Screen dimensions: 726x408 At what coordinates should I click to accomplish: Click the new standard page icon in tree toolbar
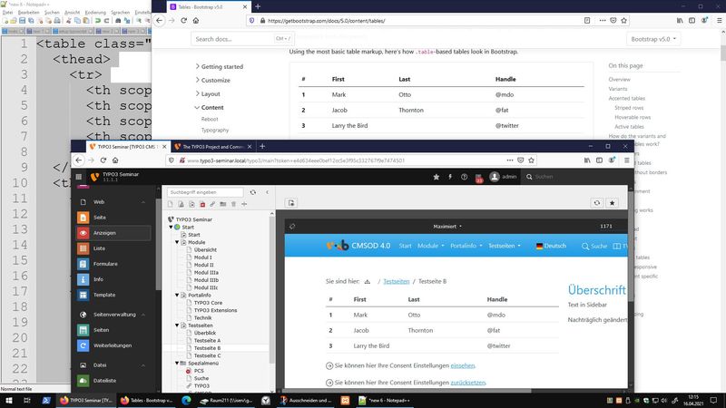[171, 204]
